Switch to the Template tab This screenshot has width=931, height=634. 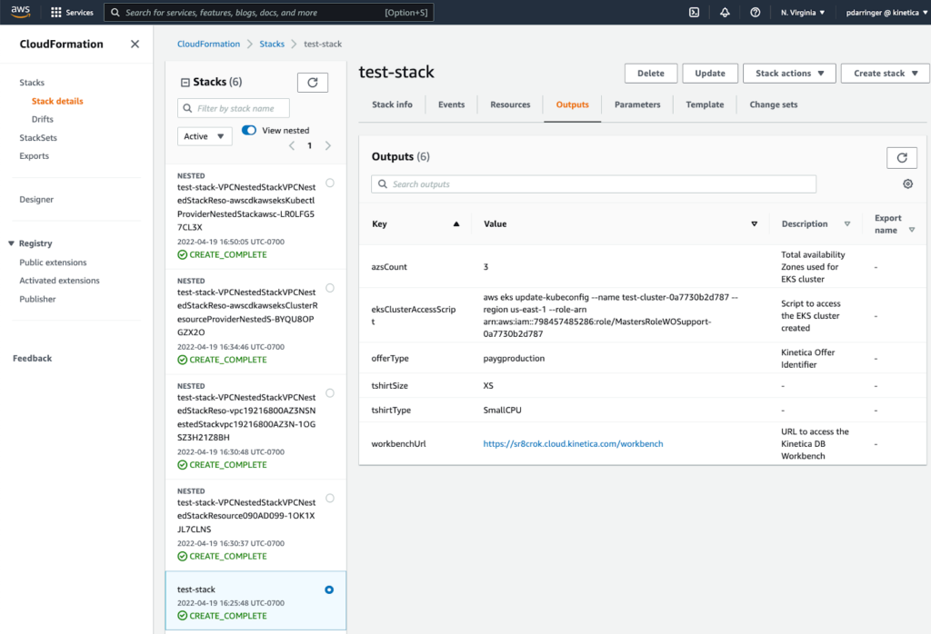[705, 104]
